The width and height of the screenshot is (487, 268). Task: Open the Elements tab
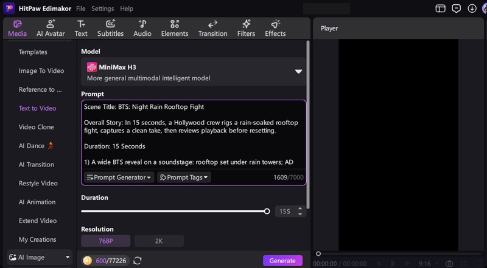175,29
